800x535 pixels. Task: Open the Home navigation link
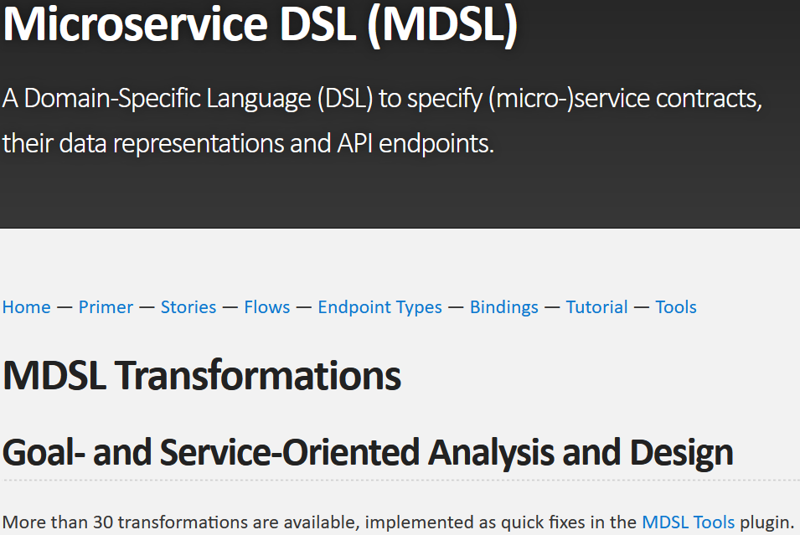[26, 307]
